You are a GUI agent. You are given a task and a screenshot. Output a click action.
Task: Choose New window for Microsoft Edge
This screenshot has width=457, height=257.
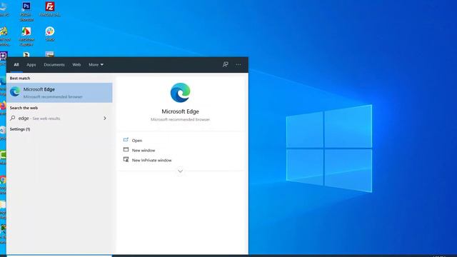[x=144, y=151]
